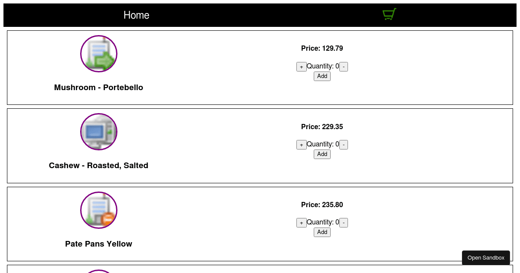Click the Price: 235.80 label
The width and height of the screenshot is (520, 273).
tap(322, 205)
